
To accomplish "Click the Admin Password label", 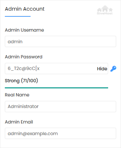I will click(x=23, y=57).
